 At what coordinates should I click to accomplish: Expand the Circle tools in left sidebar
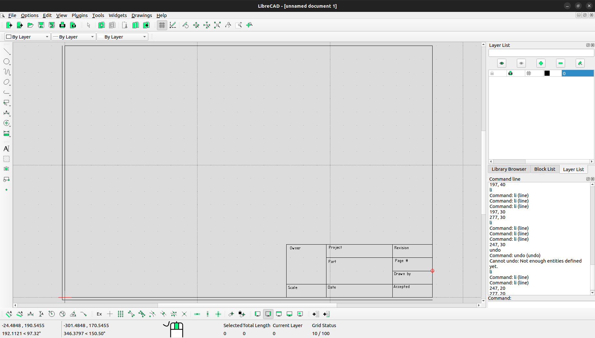[7, 62]
